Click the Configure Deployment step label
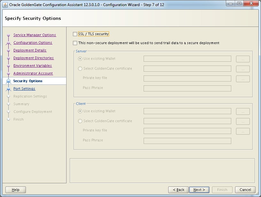Image resolution: width=261 pixels, height=197 pixels. click(33, 112)
